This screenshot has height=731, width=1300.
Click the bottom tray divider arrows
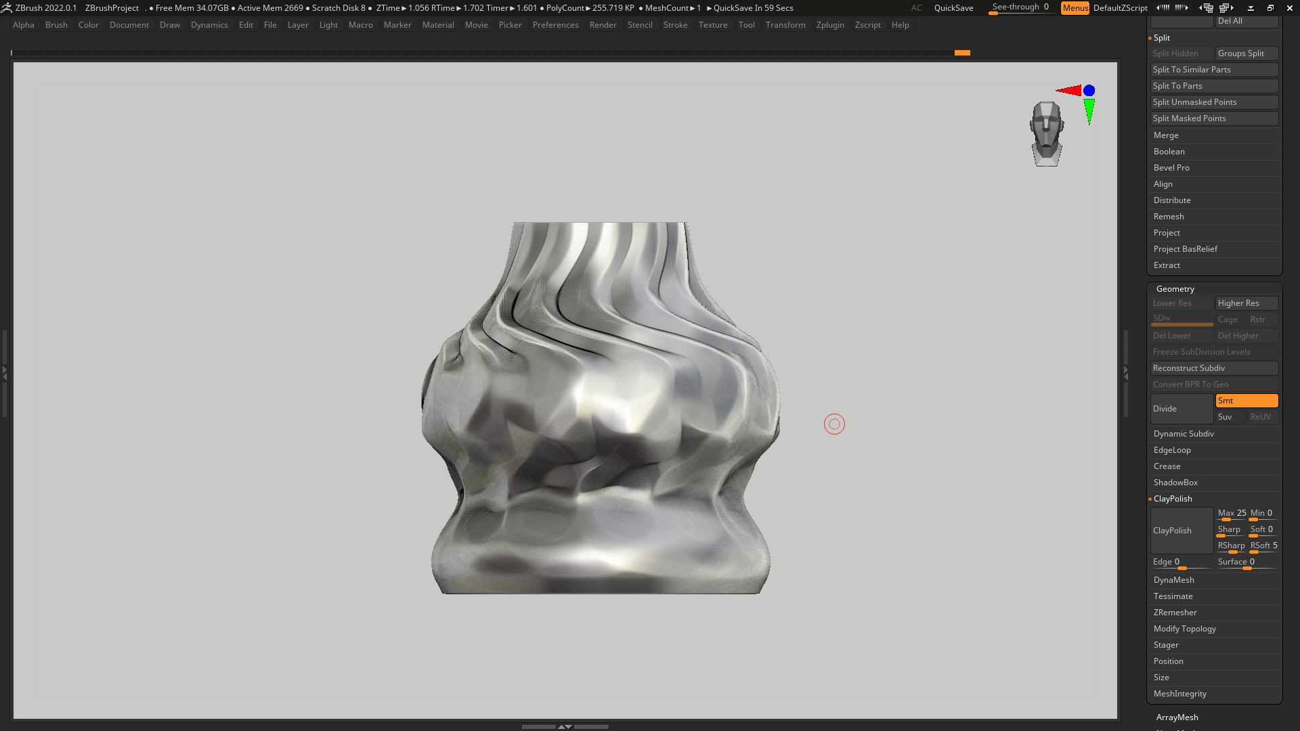pos(565,726)
